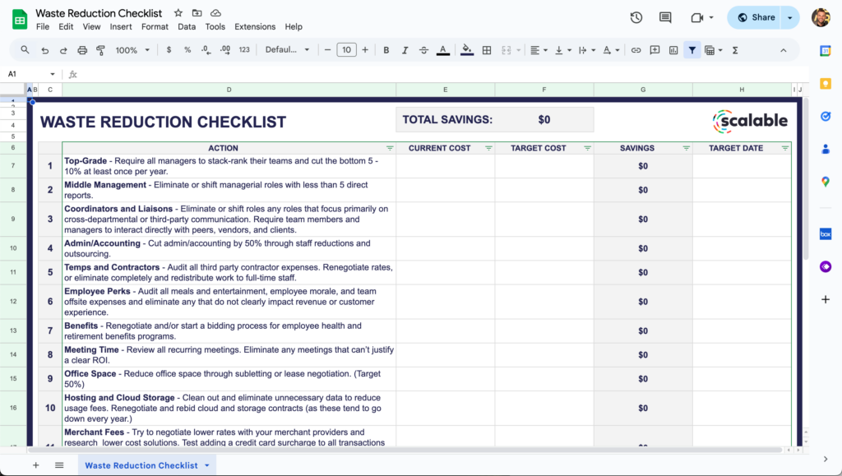Open version history clock icon
The width and height of the screenshot is (842, 476).
(x=636, y=17)
